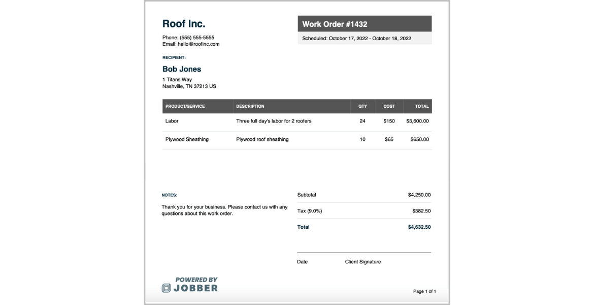The width and height of the screenshot is (594, 305).
Task: Click the QTY column header
Action: point(362,106)
